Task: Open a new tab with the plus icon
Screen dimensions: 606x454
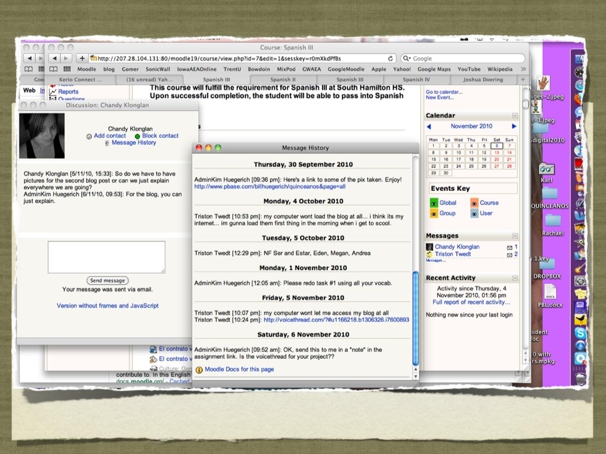Action: pos(523,80)
